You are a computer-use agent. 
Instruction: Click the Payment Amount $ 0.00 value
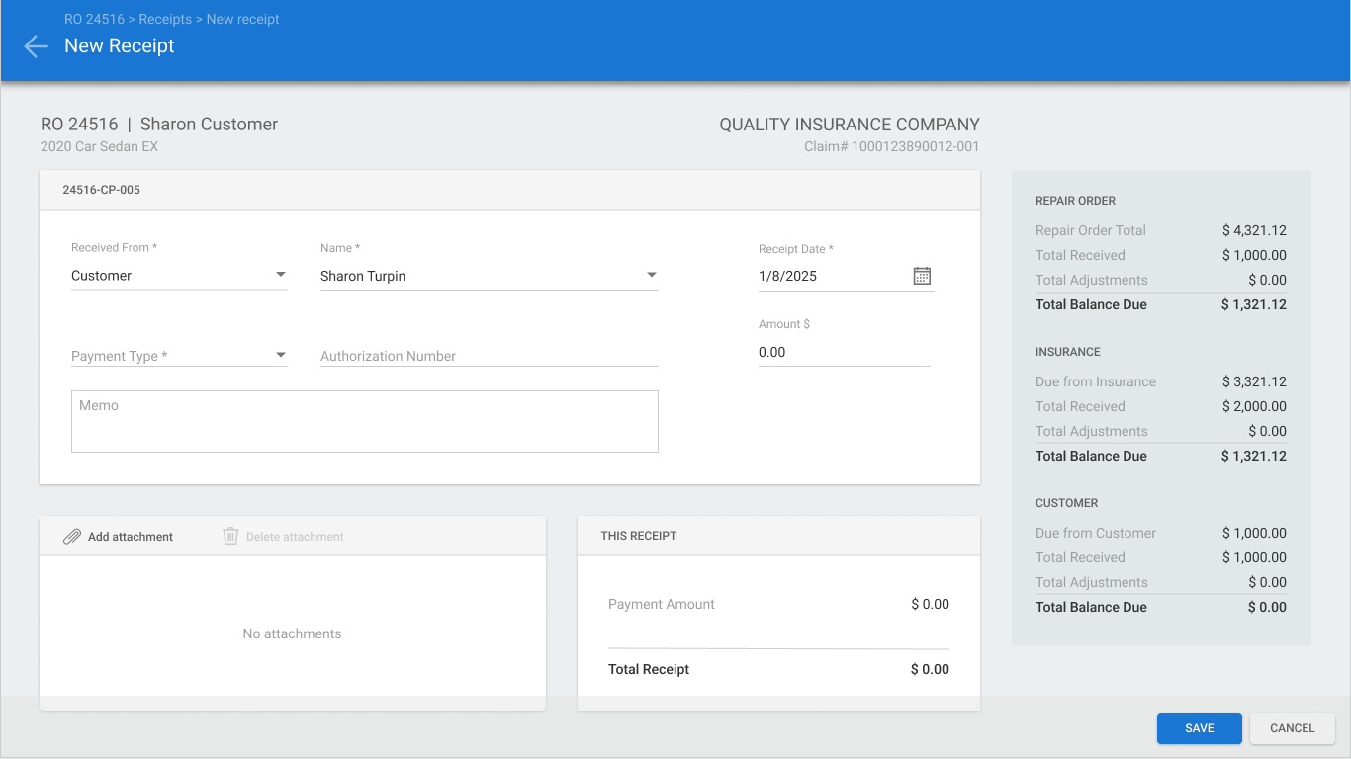coord(930,604)
